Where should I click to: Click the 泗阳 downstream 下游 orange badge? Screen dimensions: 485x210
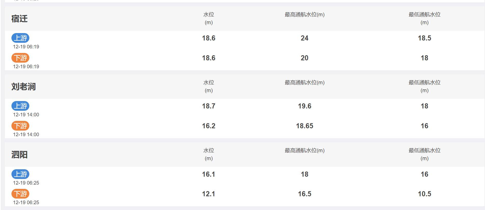click(20, 194)
